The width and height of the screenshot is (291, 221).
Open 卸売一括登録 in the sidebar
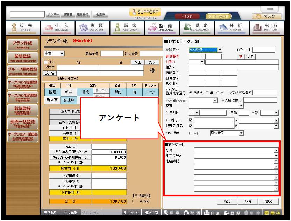click(x=22, y=123)
